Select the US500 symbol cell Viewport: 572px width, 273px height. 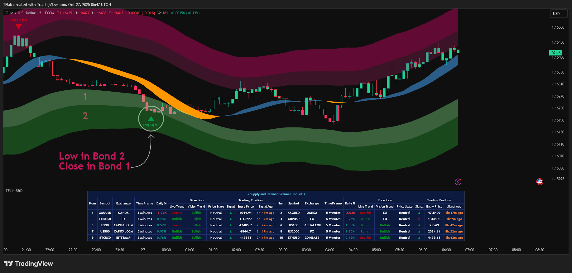tap(105, 232)
